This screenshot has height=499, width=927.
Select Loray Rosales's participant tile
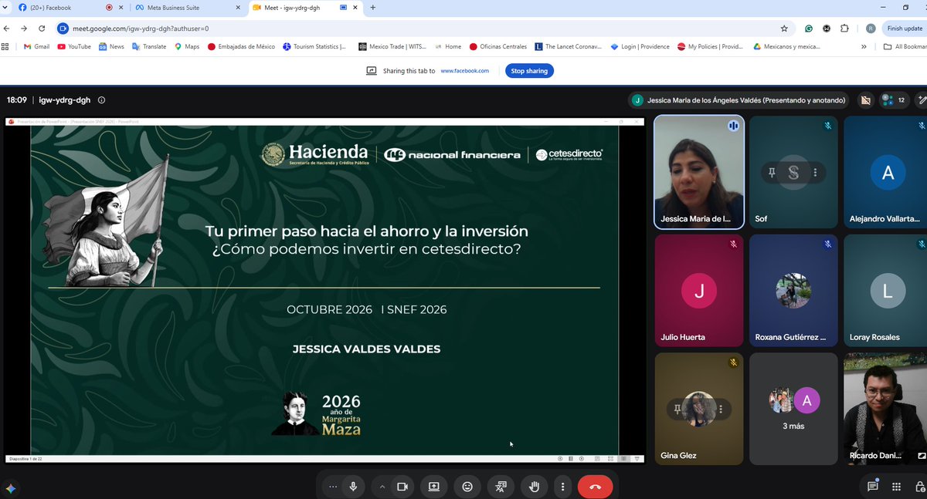tap(885, 291)
